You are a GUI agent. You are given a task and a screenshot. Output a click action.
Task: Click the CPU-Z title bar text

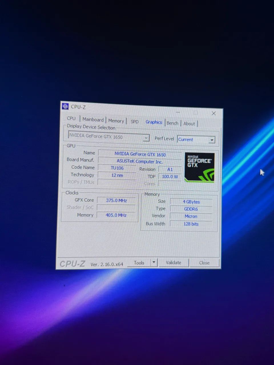tap(78, 107)
